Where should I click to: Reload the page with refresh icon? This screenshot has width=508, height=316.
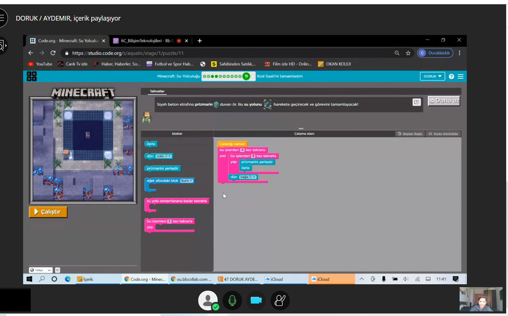pos(53,53)
